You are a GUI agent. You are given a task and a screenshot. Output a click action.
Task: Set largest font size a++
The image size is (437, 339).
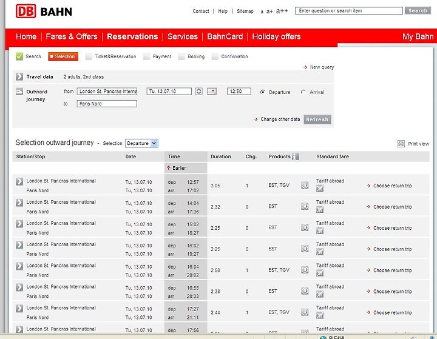(x=282, y=11)
